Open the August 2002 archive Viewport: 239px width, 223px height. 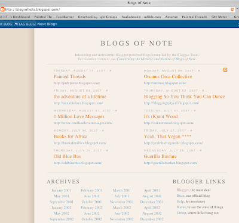click(152, 213)
